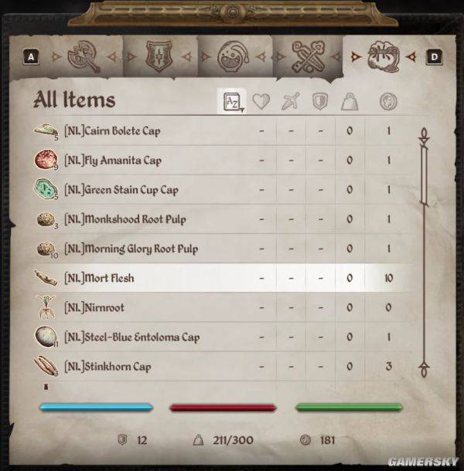Choose the Fly Amanita Cap entry
464x471 pixels.
(223, 160)
